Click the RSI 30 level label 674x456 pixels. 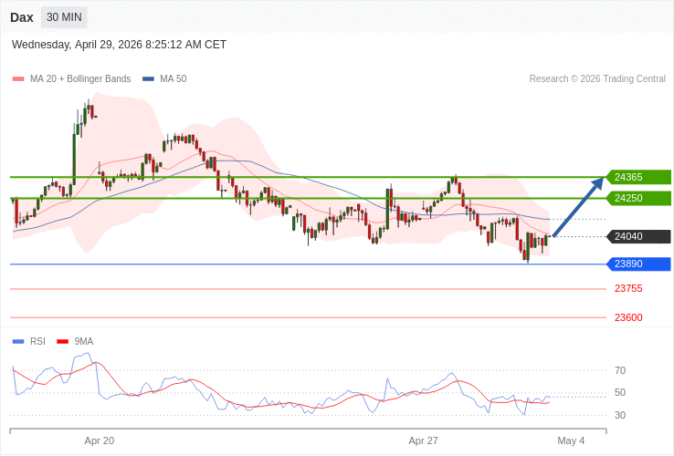tap(620, 415)
